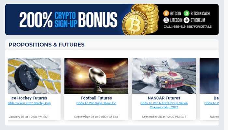Click the orange Bitcoin icon
The image size is (228, 130).
pyautogui.click(x=166, y=13)
